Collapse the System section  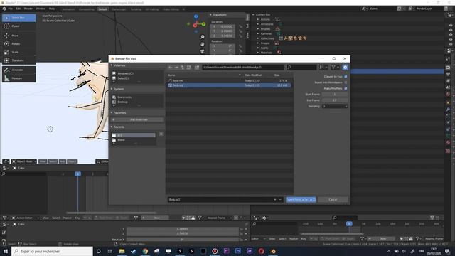click(112, 89)
